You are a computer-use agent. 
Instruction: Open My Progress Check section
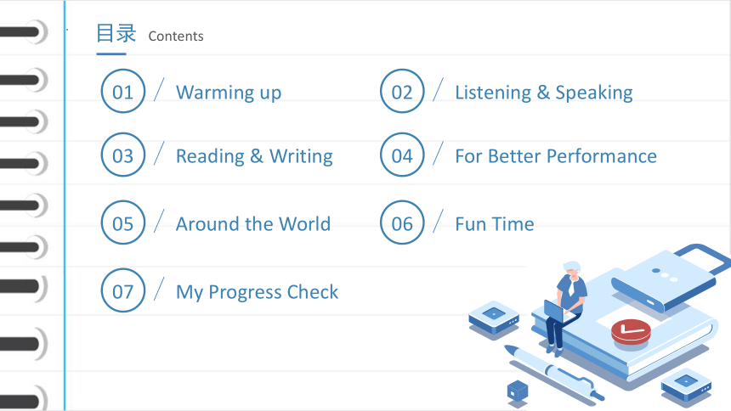(x=257, y=292)
